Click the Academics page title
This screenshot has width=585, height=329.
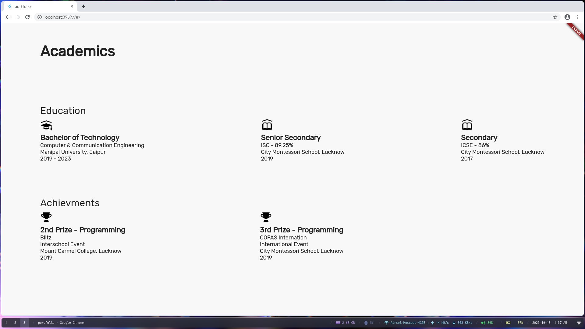78,51
